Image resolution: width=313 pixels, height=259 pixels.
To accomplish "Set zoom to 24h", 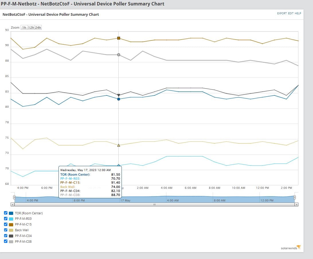I will click(x=38, y=28).
